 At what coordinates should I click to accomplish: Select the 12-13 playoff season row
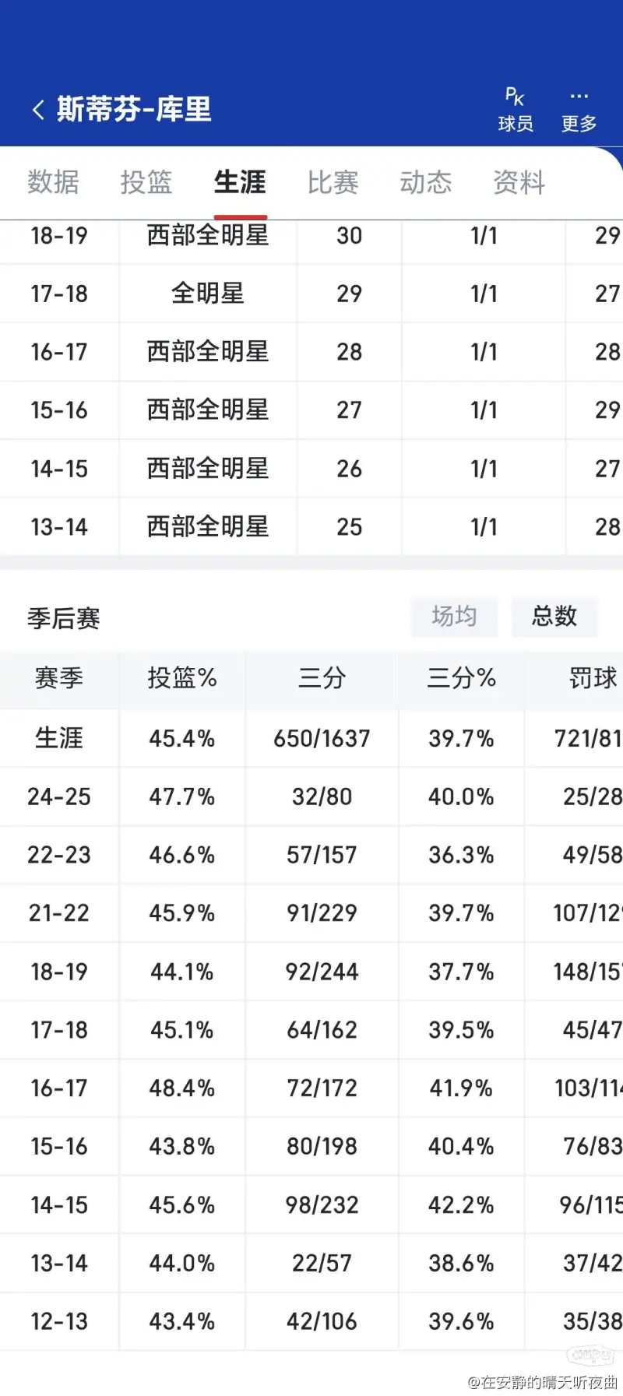[x=311, y=1321]
